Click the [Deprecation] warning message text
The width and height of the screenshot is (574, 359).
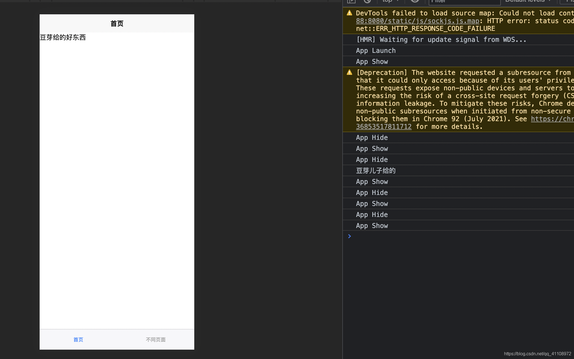tap(465, 100)
